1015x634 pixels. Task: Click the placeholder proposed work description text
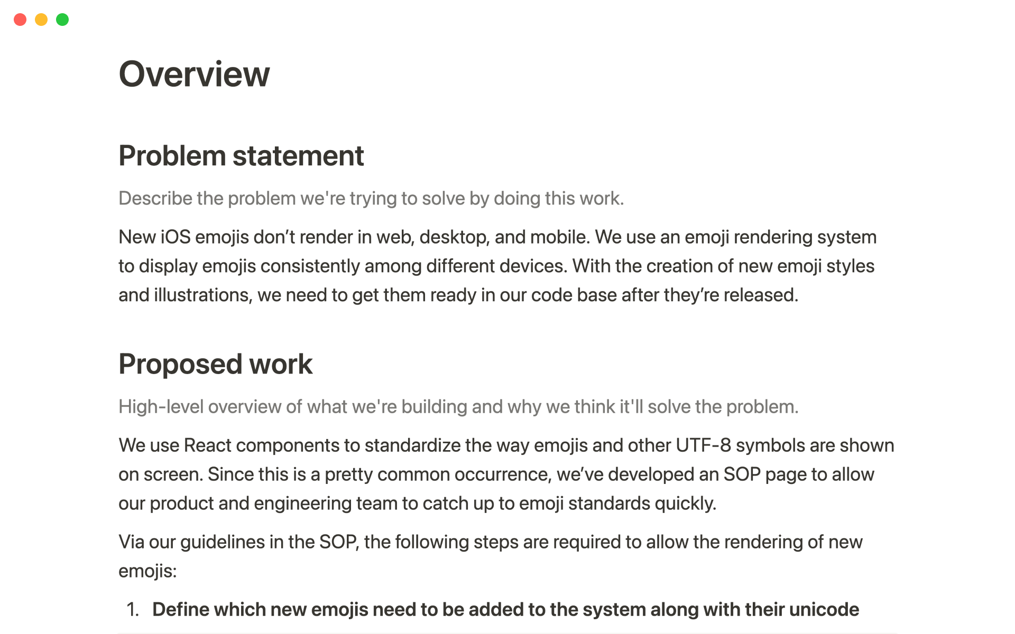click(x=459, y=407)
